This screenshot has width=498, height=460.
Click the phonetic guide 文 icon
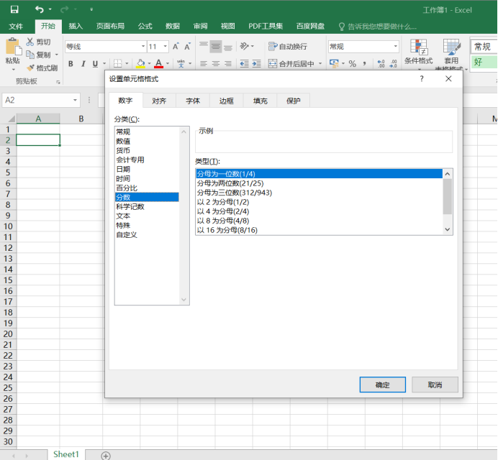pos(181,64)
